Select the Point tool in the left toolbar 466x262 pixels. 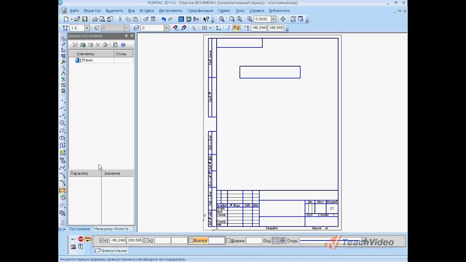tap(63, 101)
